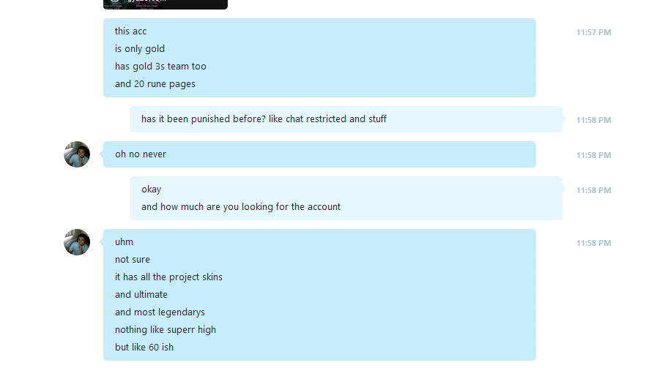Select the "nothing like superr high" message

[165, 330]
